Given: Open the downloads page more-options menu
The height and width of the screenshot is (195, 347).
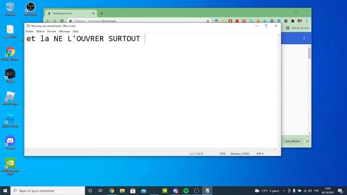Looking at the screenshot, I should [x=304, y=38].
